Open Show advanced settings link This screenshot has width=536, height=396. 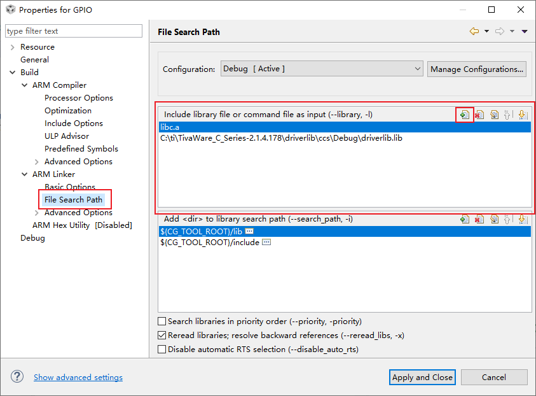click(78, 377)
